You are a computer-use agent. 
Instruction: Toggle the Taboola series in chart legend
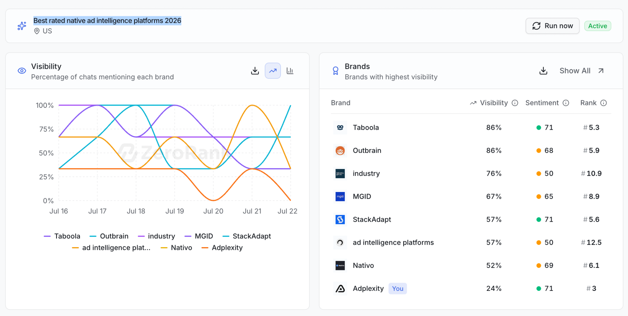(x=62, y=236)
